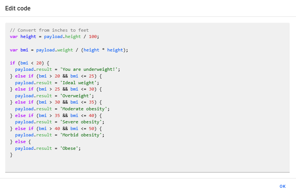
Task: Click the 'Edit code' dialog title
Action: 18,9
